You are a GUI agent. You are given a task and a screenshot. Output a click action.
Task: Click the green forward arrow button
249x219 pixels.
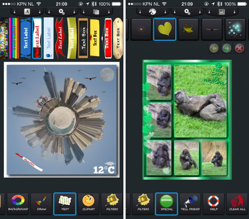coord(227,48)
